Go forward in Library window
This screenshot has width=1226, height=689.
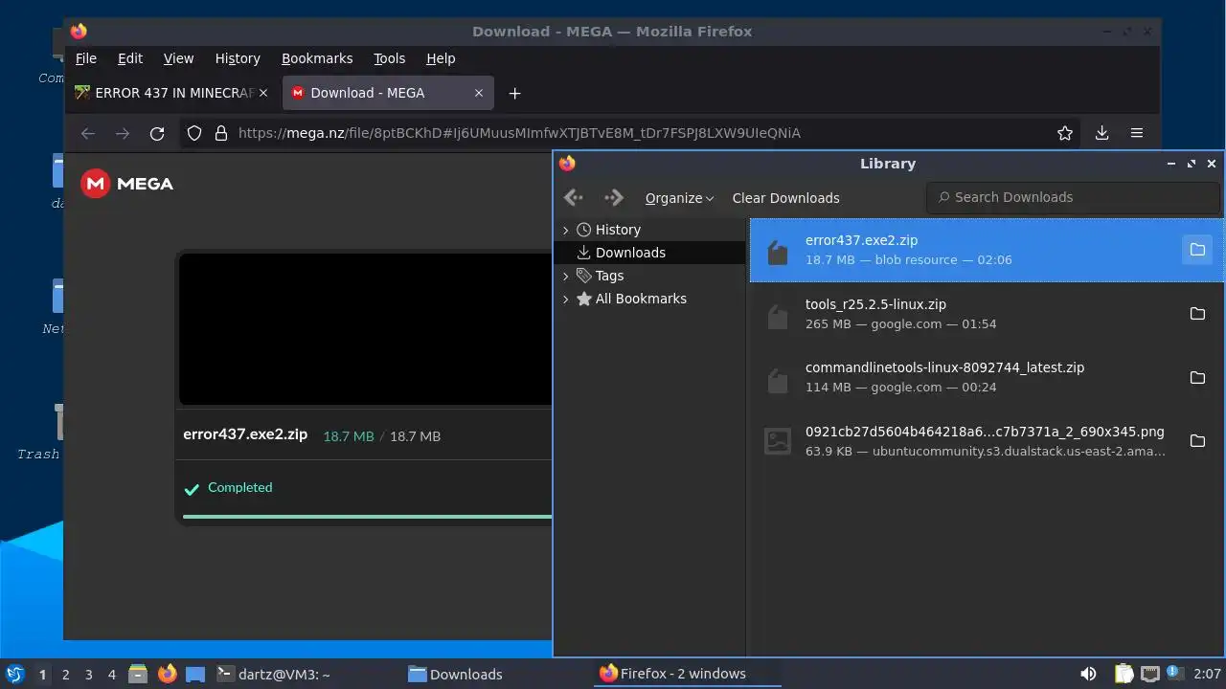(x=614, y=197)
